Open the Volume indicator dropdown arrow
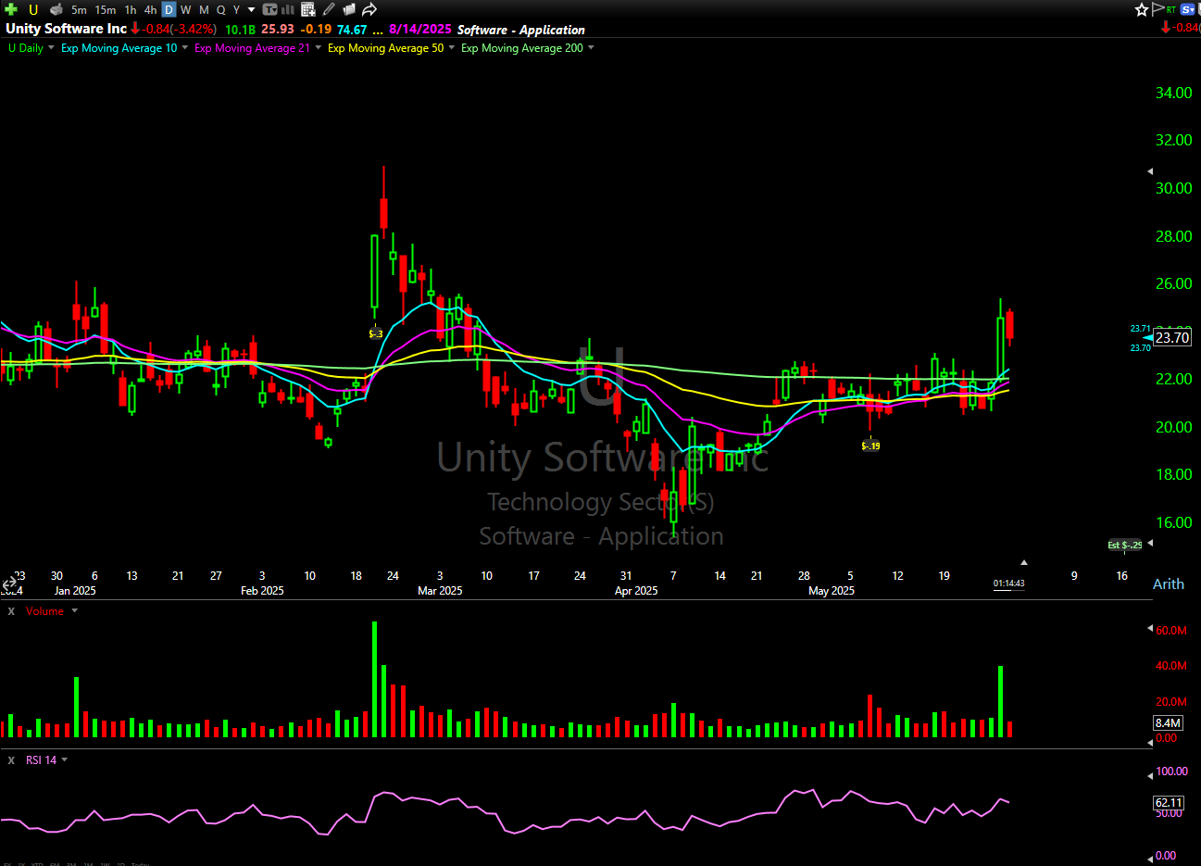1201x866 pixels. point(75,611)
